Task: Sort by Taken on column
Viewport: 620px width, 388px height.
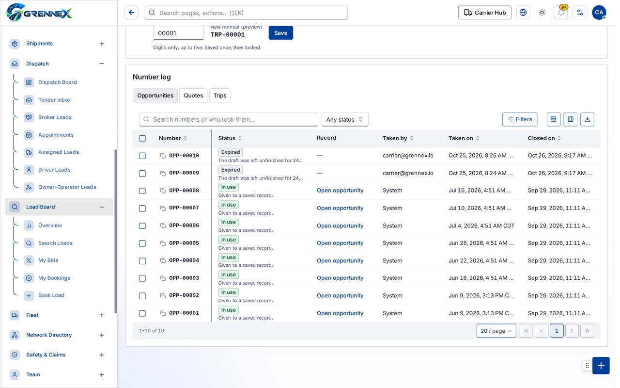Action: (x=464, y=138)
